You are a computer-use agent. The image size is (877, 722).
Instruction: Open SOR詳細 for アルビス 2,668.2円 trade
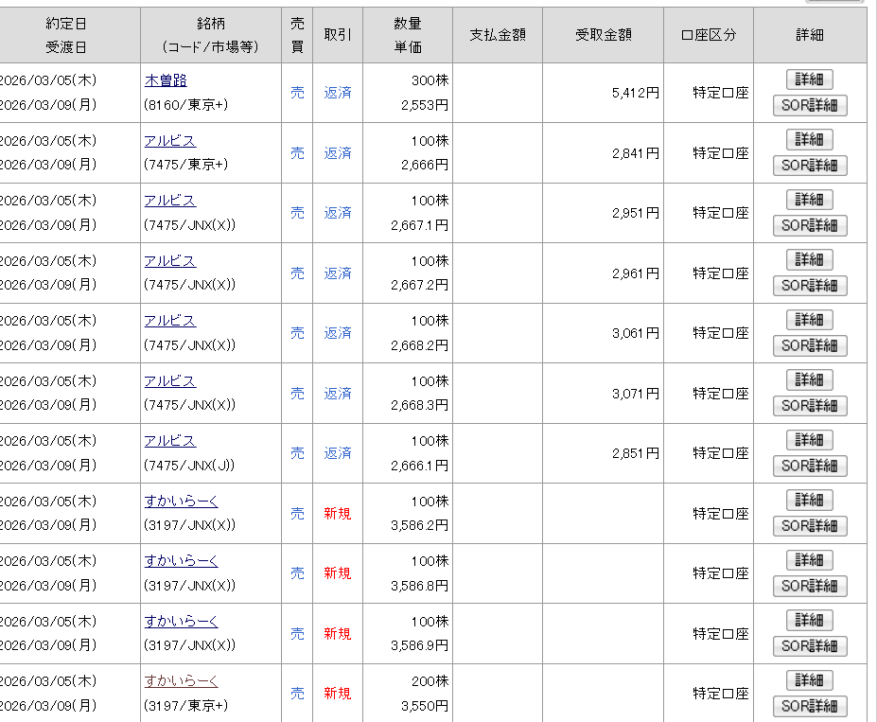810,345
